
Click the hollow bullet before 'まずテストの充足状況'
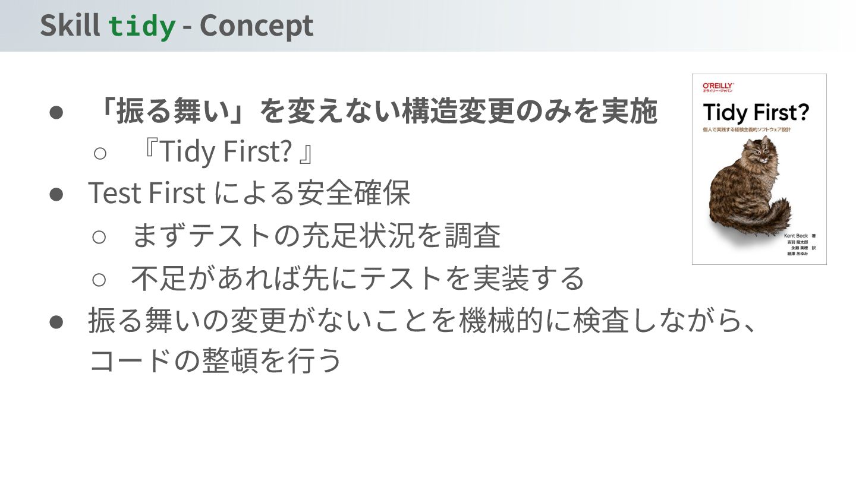tap(99, 236)
